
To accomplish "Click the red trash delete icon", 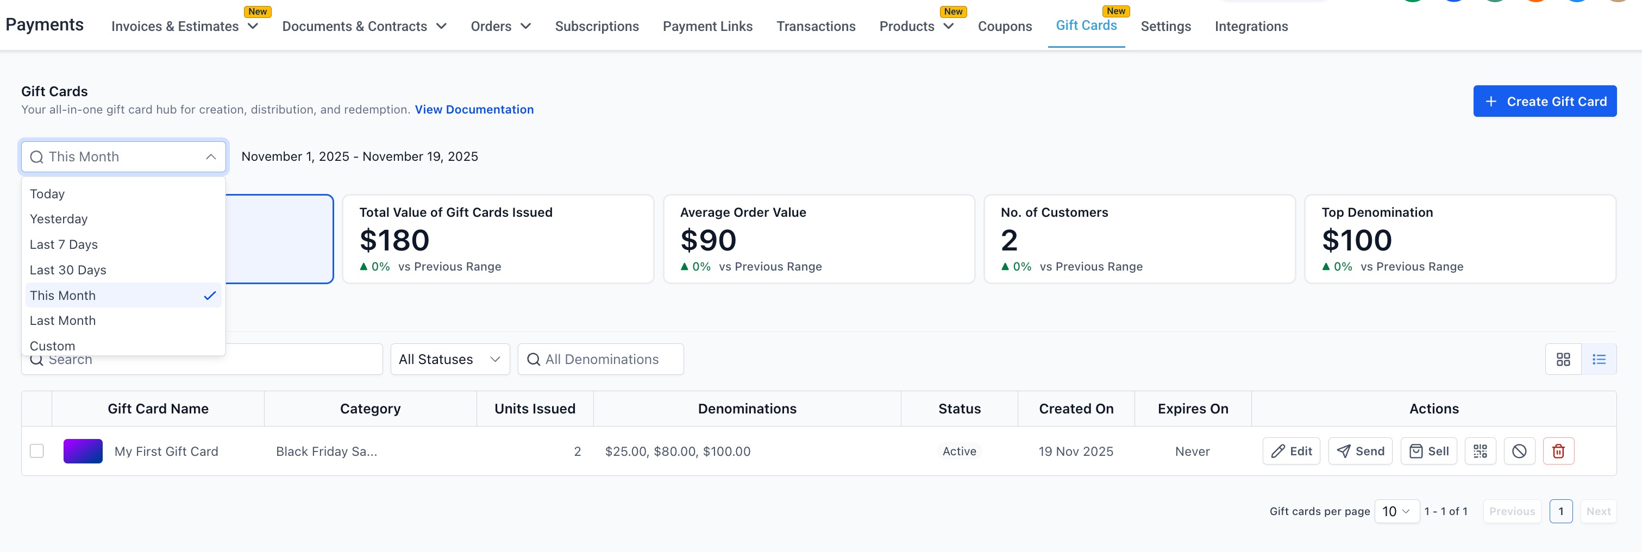I will point(1558,451).
